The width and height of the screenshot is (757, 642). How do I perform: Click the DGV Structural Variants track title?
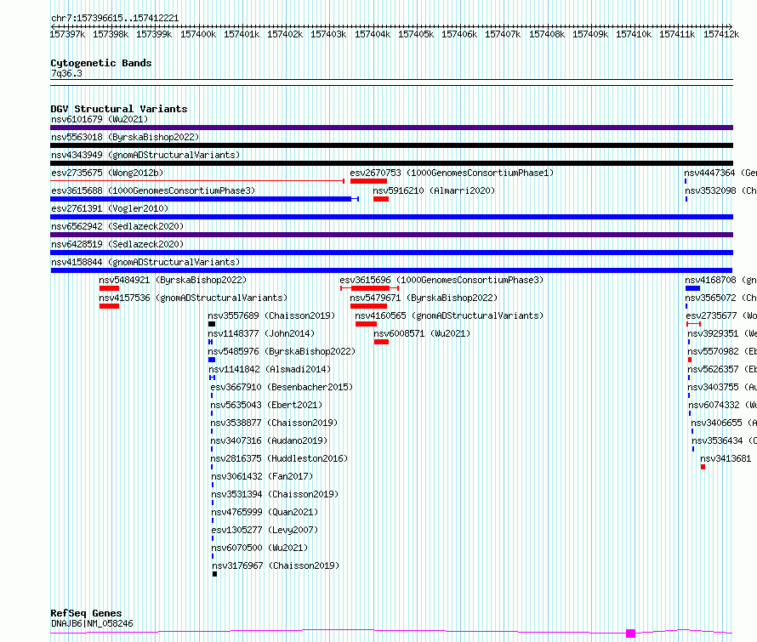tap(119, 109)
